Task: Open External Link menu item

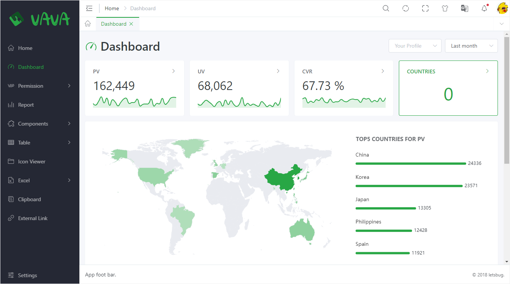Action: [x=40, y=218]
